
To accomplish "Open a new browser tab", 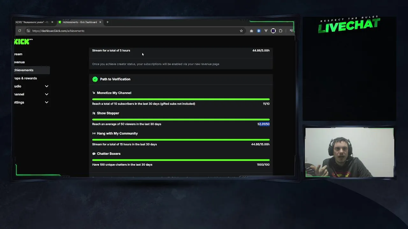I will coord(107,22).
